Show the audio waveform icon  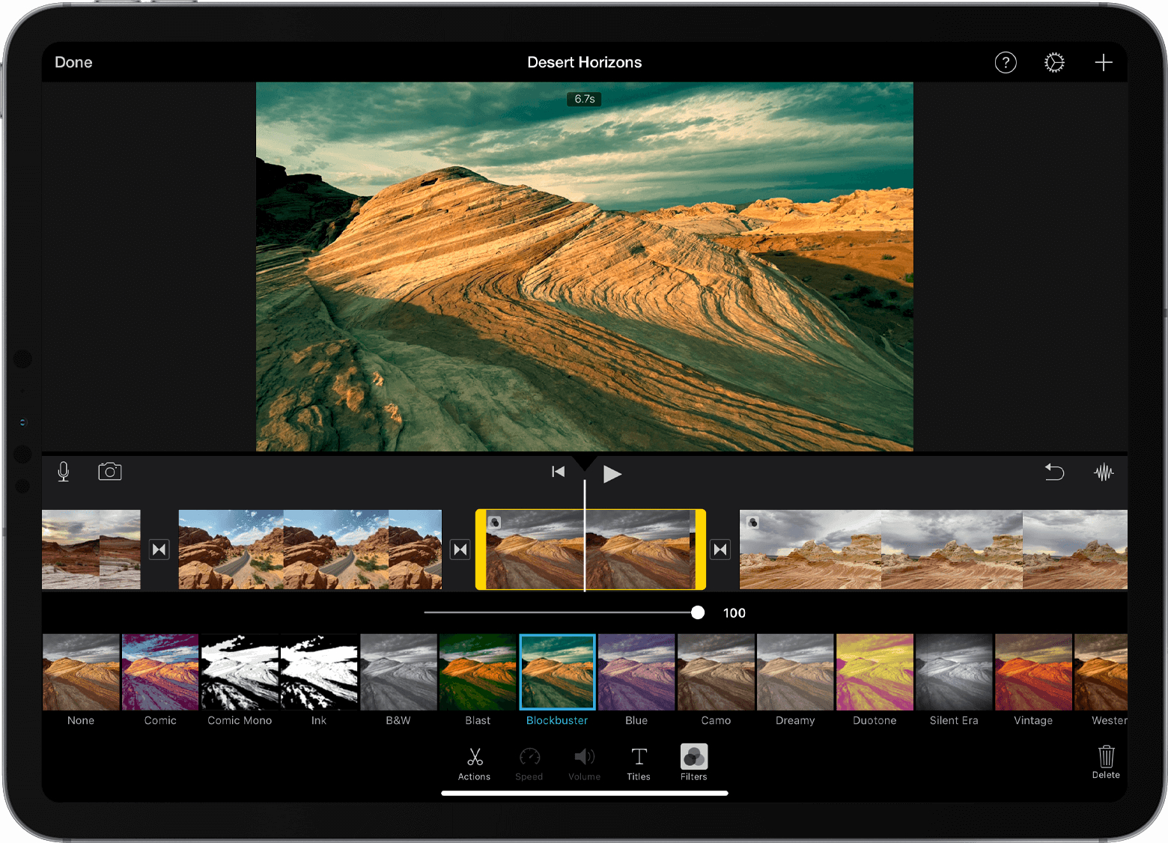(x=1104, y=472)
